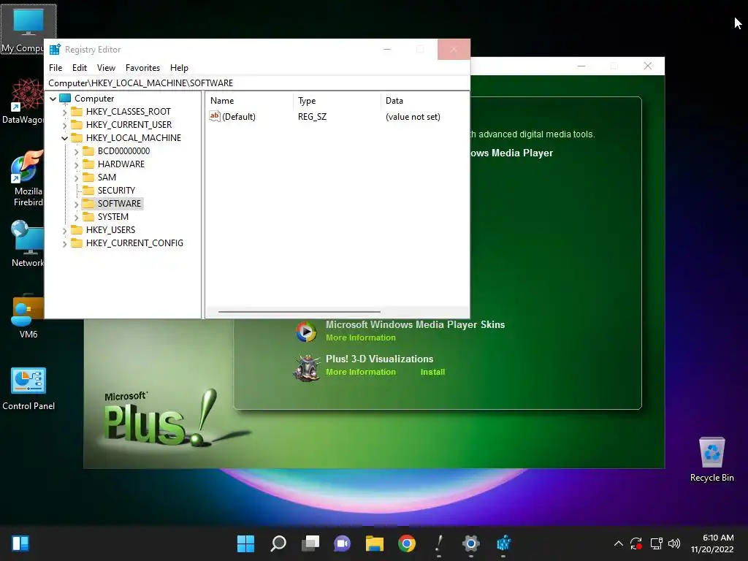Select the (Default) registry value

click(x=233, y=116)
